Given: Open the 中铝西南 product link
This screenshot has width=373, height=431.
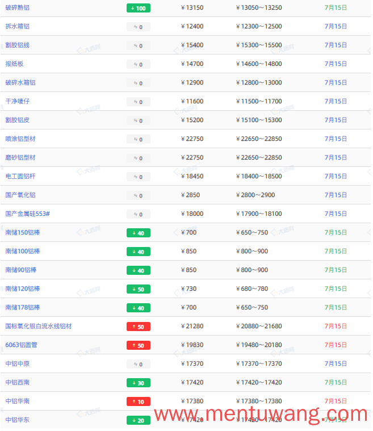Looking at the screenshot, I should (x=18, y=382).
